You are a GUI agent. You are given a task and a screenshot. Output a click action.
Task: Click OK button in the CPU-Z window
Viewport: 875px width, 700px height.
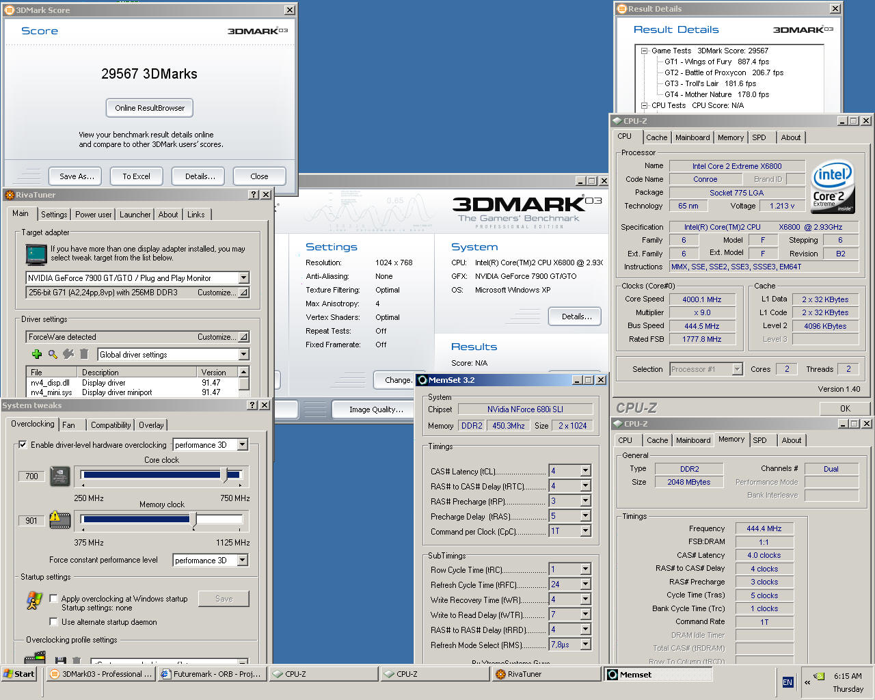coord(845,408)
